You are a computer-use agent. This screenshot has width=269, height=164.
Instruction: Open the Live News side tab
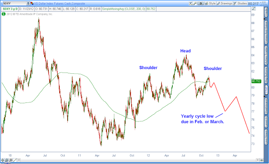click(266, 137)
